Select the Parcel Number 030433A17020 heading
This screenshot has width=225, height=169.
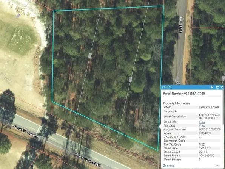tap(184, 94)
